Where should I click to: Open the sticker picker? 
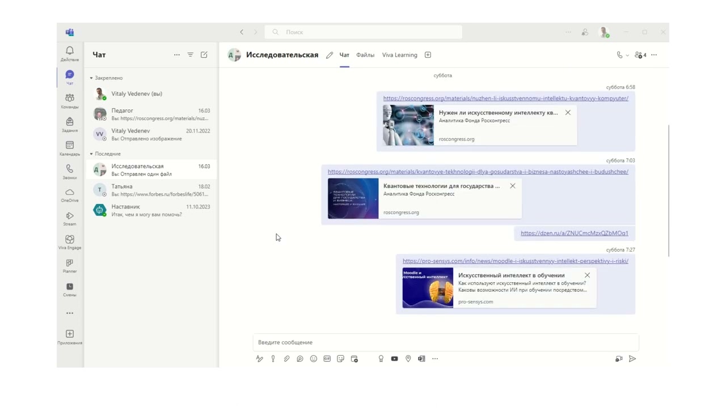[341, 359]
